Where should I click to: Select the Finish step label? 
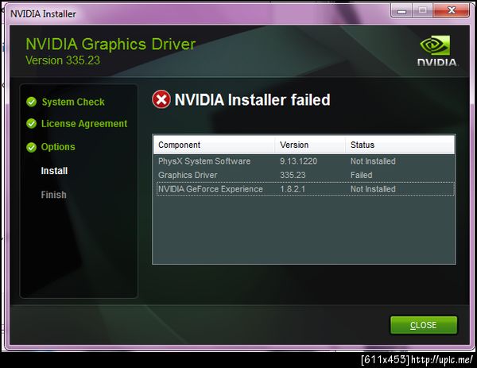53,195
